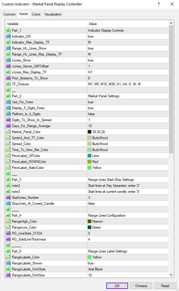Open the Colors tab
The image size is (179, 291).
tap(36, 14)
